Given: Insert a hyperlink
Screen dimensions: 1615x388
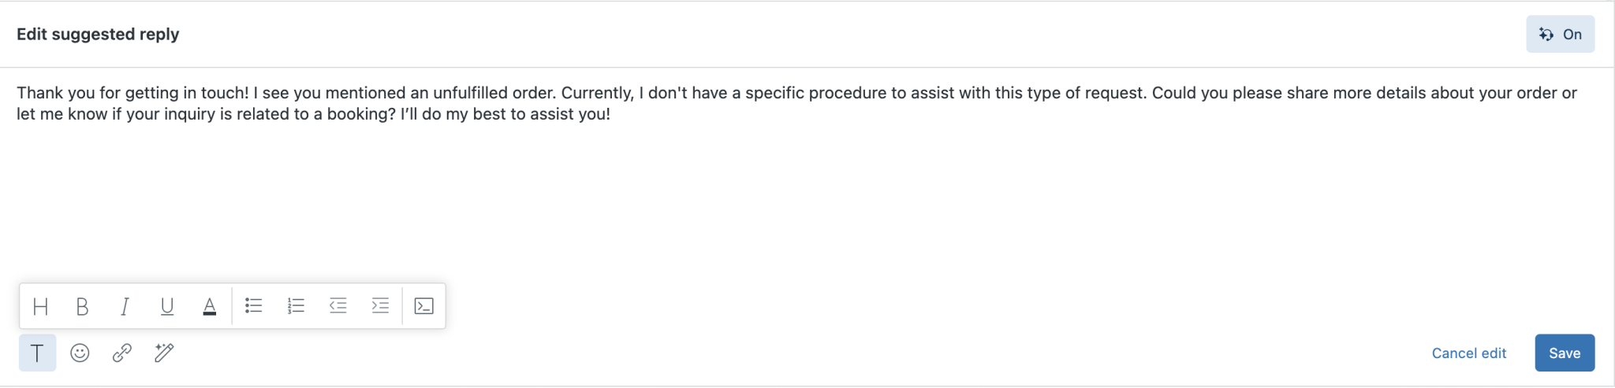Looking at the screenshot, I should point(122,353).
